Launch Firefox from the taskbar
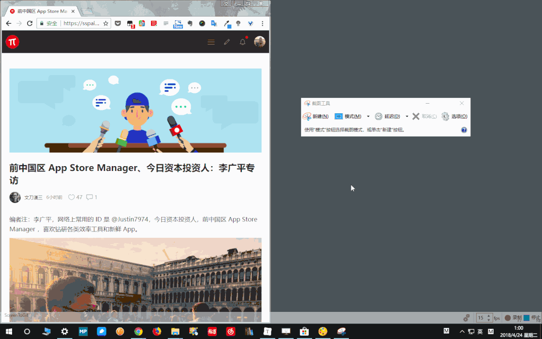This screenshot has height=339, width=542. (x=157, y=331)
